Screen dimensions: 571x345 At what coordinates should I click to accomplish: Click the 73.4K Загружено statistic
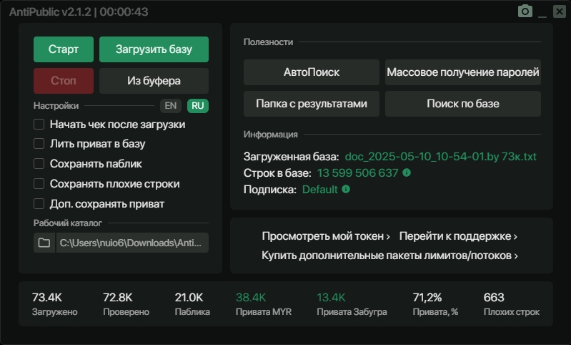coord(54,303)
